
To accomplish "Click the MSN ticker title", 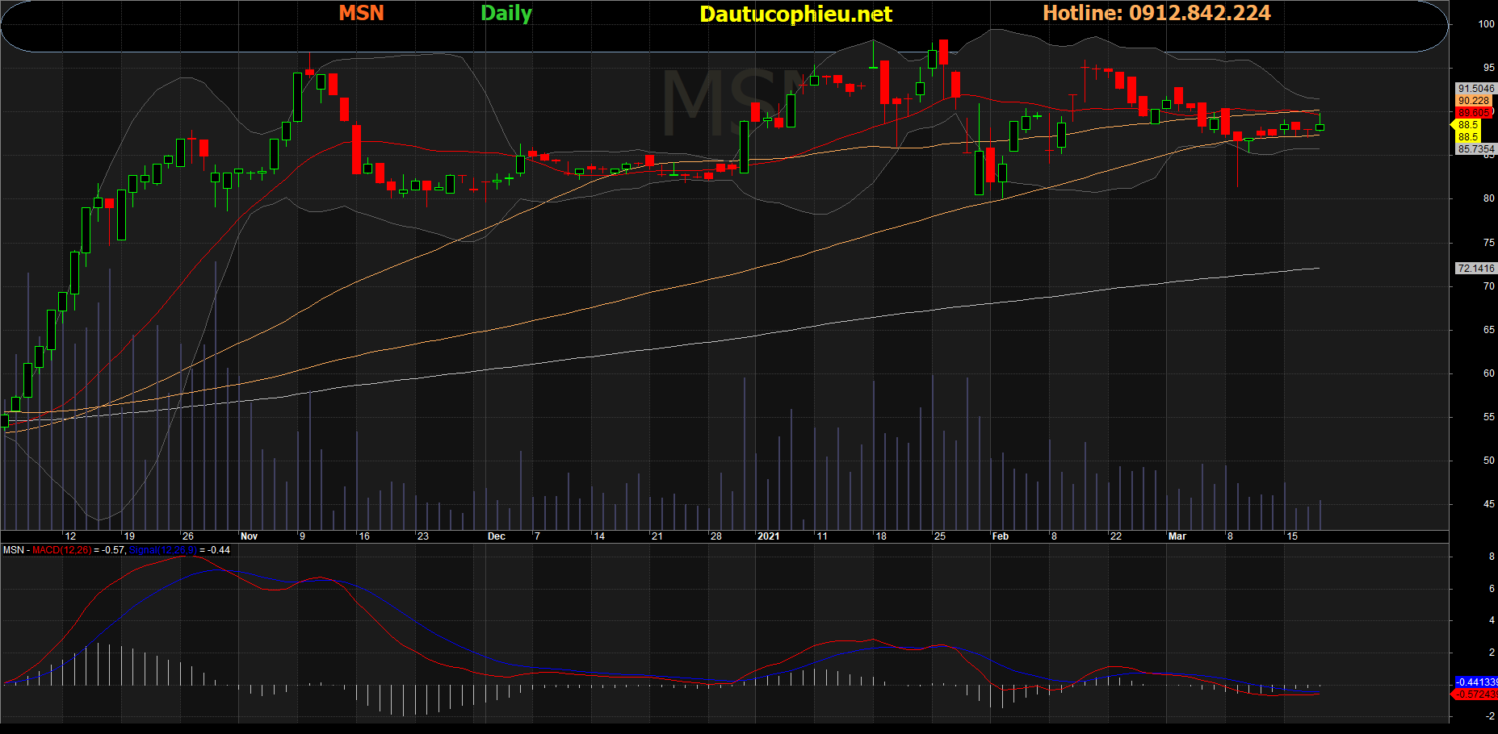I will coord(361,13).
